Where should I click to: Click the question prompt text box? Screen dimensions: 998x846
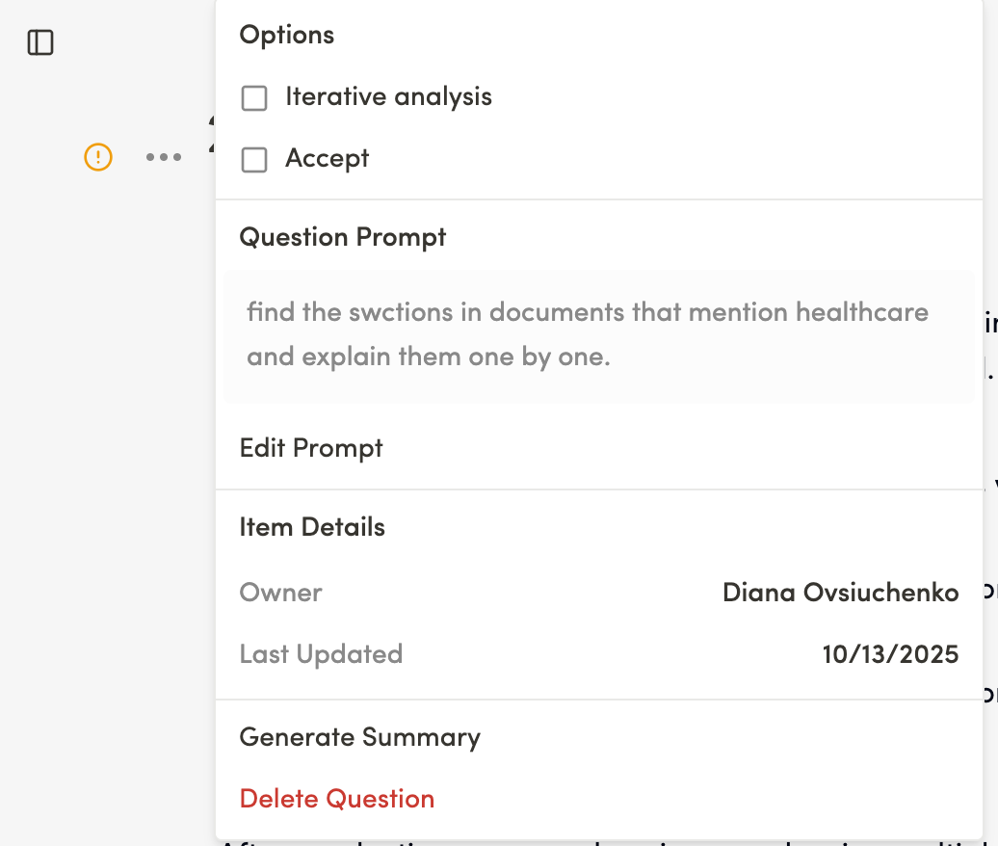[x=597, y=335]
